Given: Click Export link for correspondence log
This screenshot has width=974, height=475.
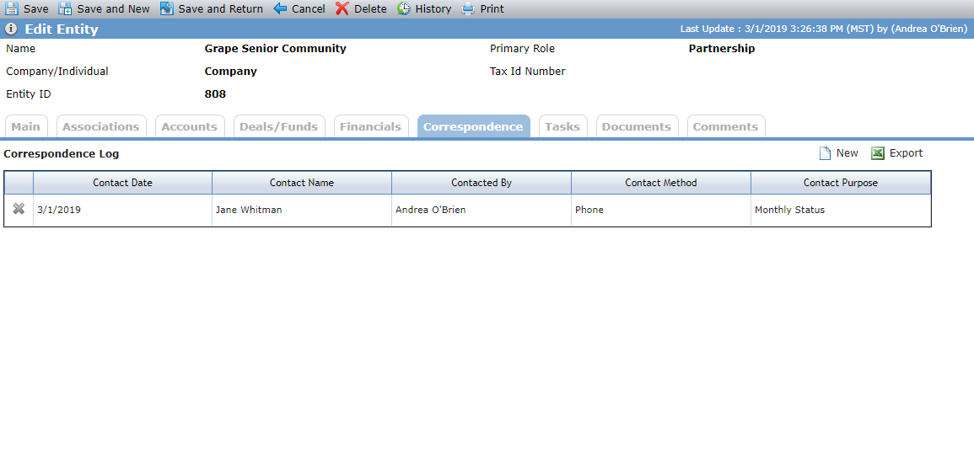Looking at the screenshot, I should (907, 153).
